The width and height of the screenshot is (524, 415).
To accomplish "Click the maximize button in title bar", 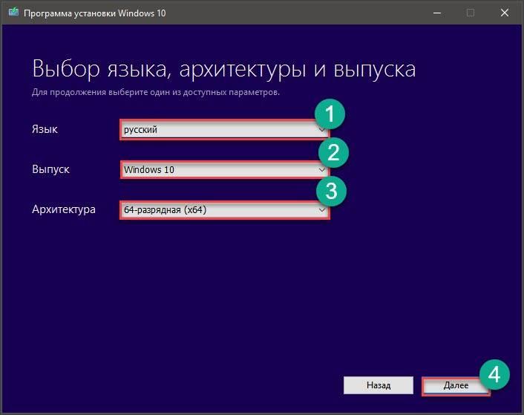I will (x=471, y=13).
